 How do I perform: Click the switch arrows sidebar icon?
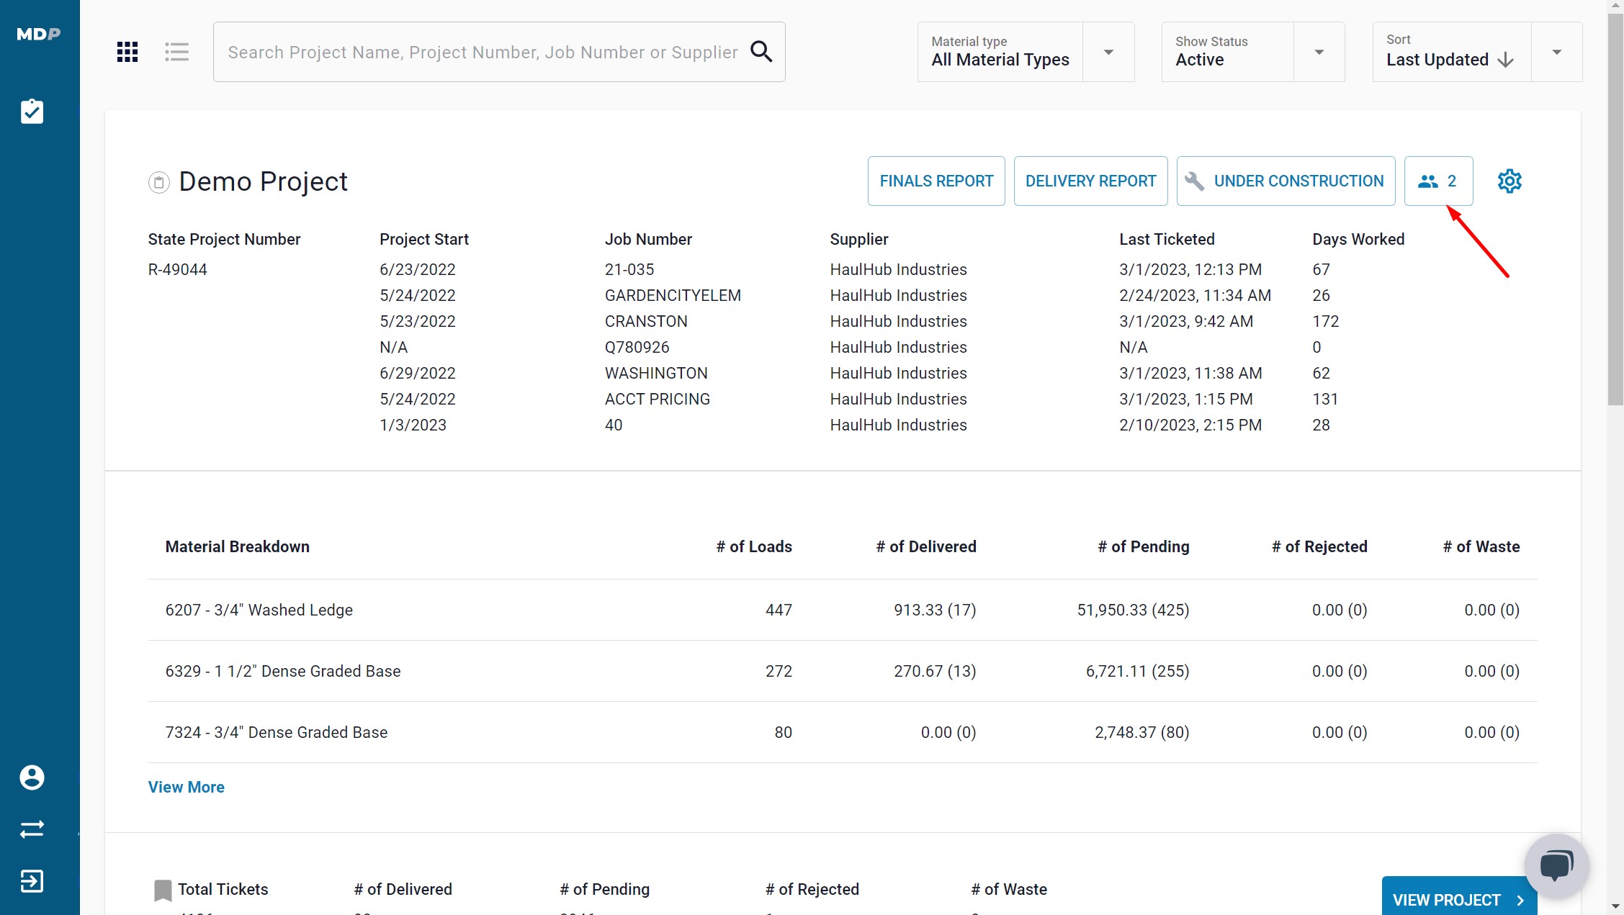click(32, 829)
